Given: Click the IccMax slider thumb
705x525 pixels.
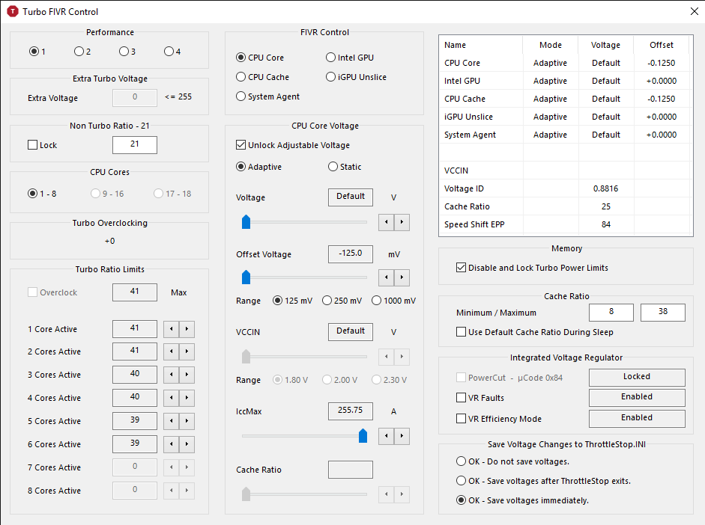Looking at the screenshot, I should 363,436.
